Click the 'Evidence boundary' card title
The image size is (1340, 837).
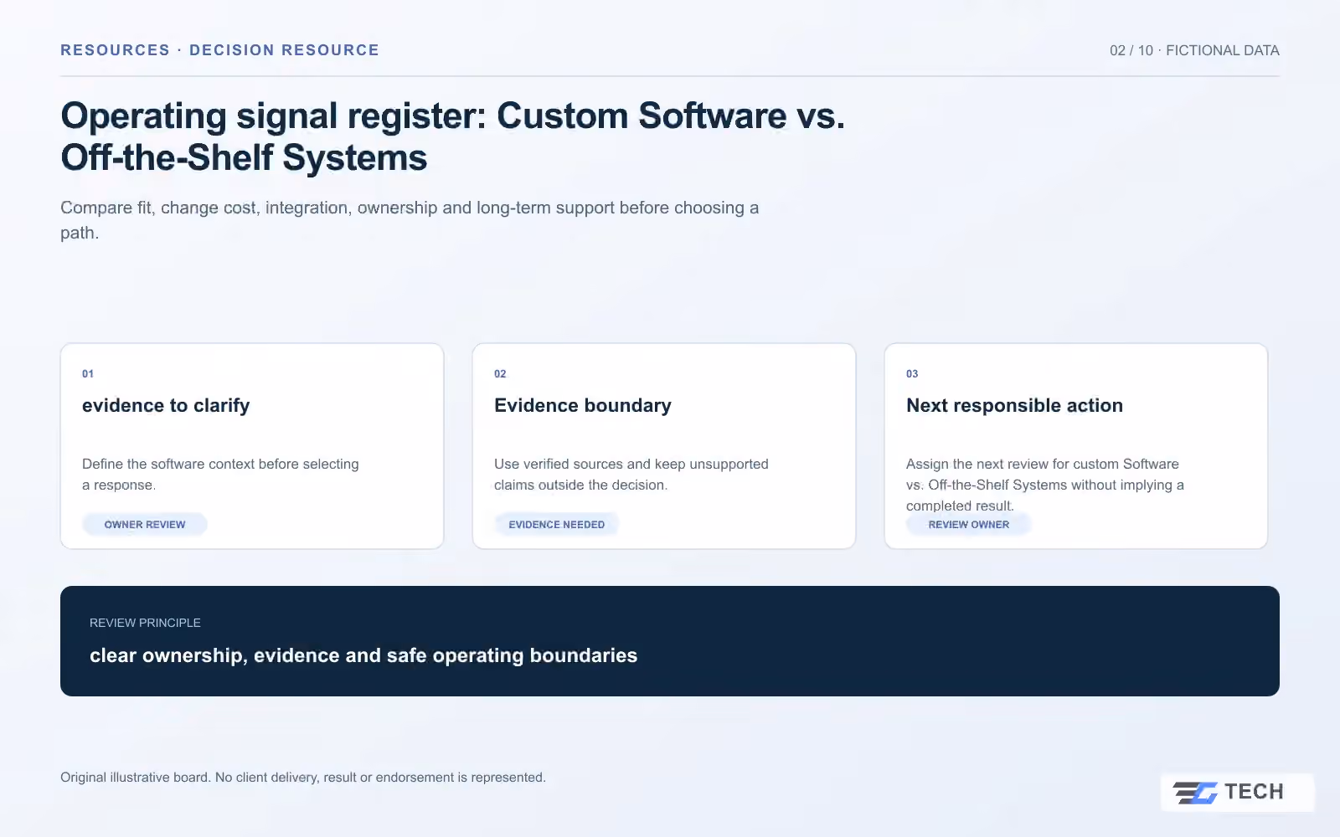(x=583, y=405)
